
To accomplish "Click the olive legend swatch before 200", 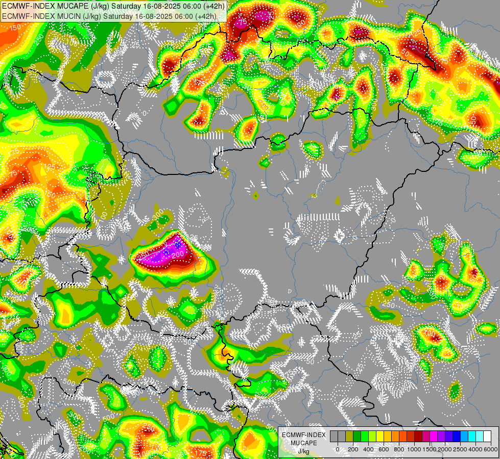I will point(349,436).
